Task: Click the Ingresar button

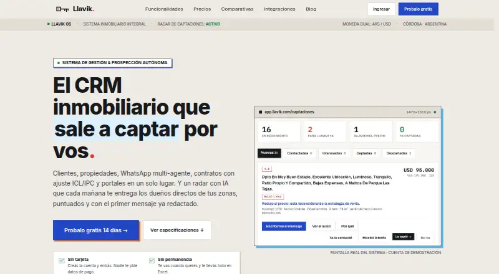Action: pos(381,9)
